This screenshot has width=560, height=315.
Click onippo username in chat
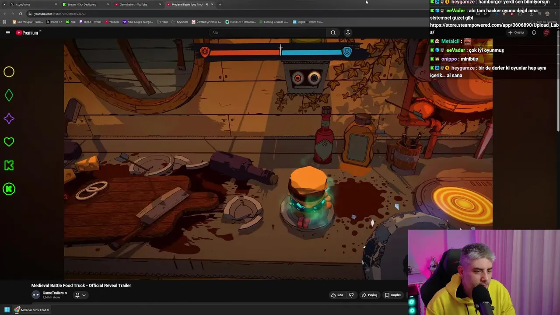coord(449,59)
